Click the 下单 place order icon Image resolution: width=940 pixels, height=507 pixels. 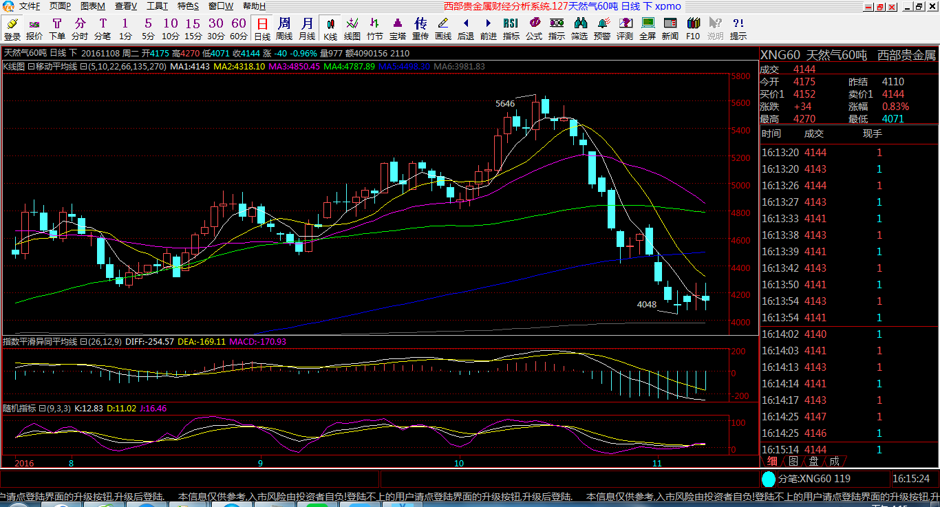(57, 29)
